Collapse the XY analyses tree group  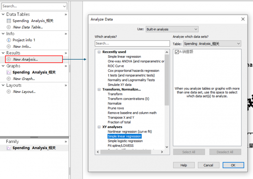(x=99, y=127)
